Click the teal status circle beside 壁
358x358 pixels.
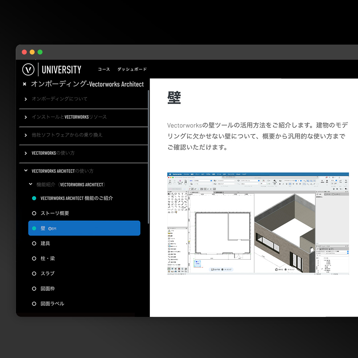point(34,228)
